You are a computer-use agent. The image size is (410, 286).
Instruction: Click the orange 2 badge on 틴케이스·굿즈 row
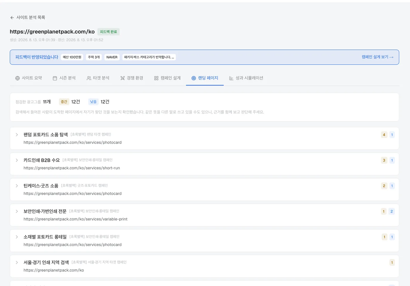pos(384,186)
